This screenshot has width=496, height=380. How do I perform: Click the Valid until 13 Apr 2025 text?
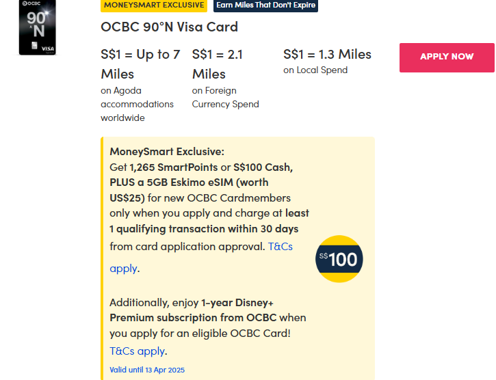click(x=147, y=370)
